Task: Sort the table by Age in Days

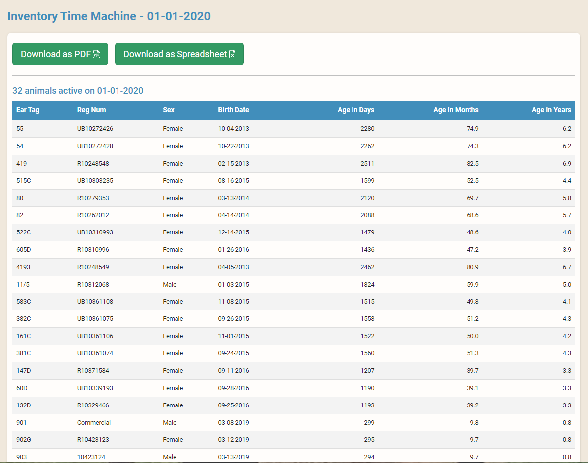Action: (x=356, y=110)
